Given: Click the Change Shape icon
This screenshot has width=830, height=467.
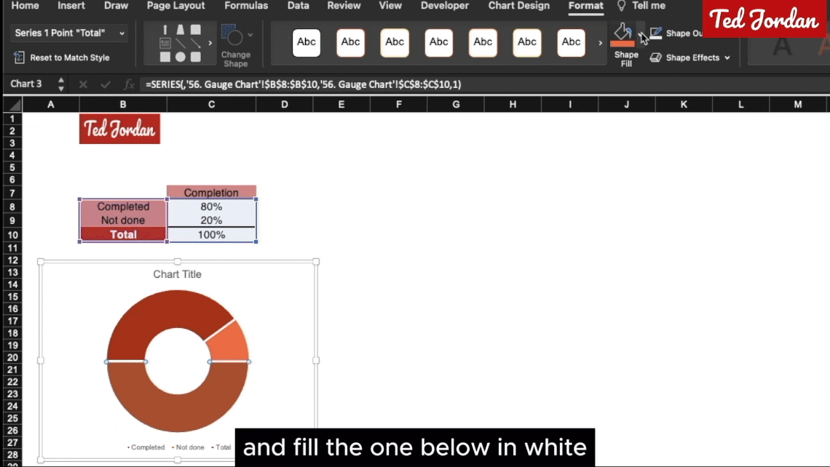Looking at the screenshot, I should [x=232, y=36].
